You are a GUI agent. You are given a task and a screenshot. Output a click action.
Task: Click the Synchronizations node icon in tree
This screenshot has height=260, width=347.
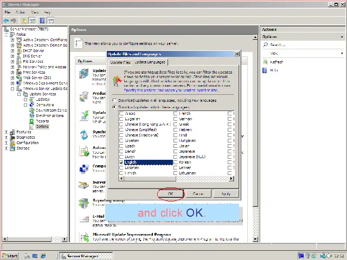point(32,115)
